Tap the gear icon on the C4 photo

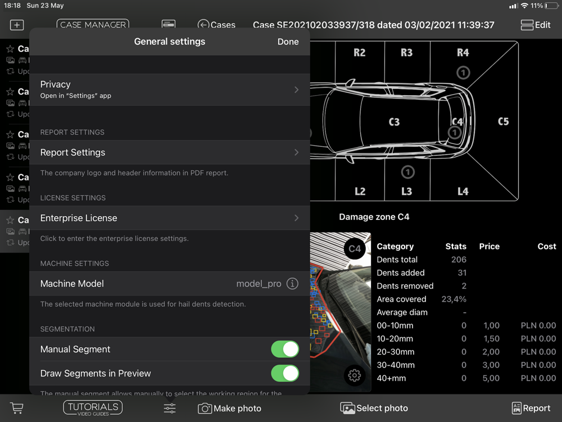(x=355, y=375)
